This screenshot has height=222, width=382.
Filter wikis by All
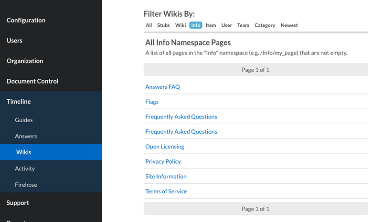pyautogui.click(x=149, y=25)
